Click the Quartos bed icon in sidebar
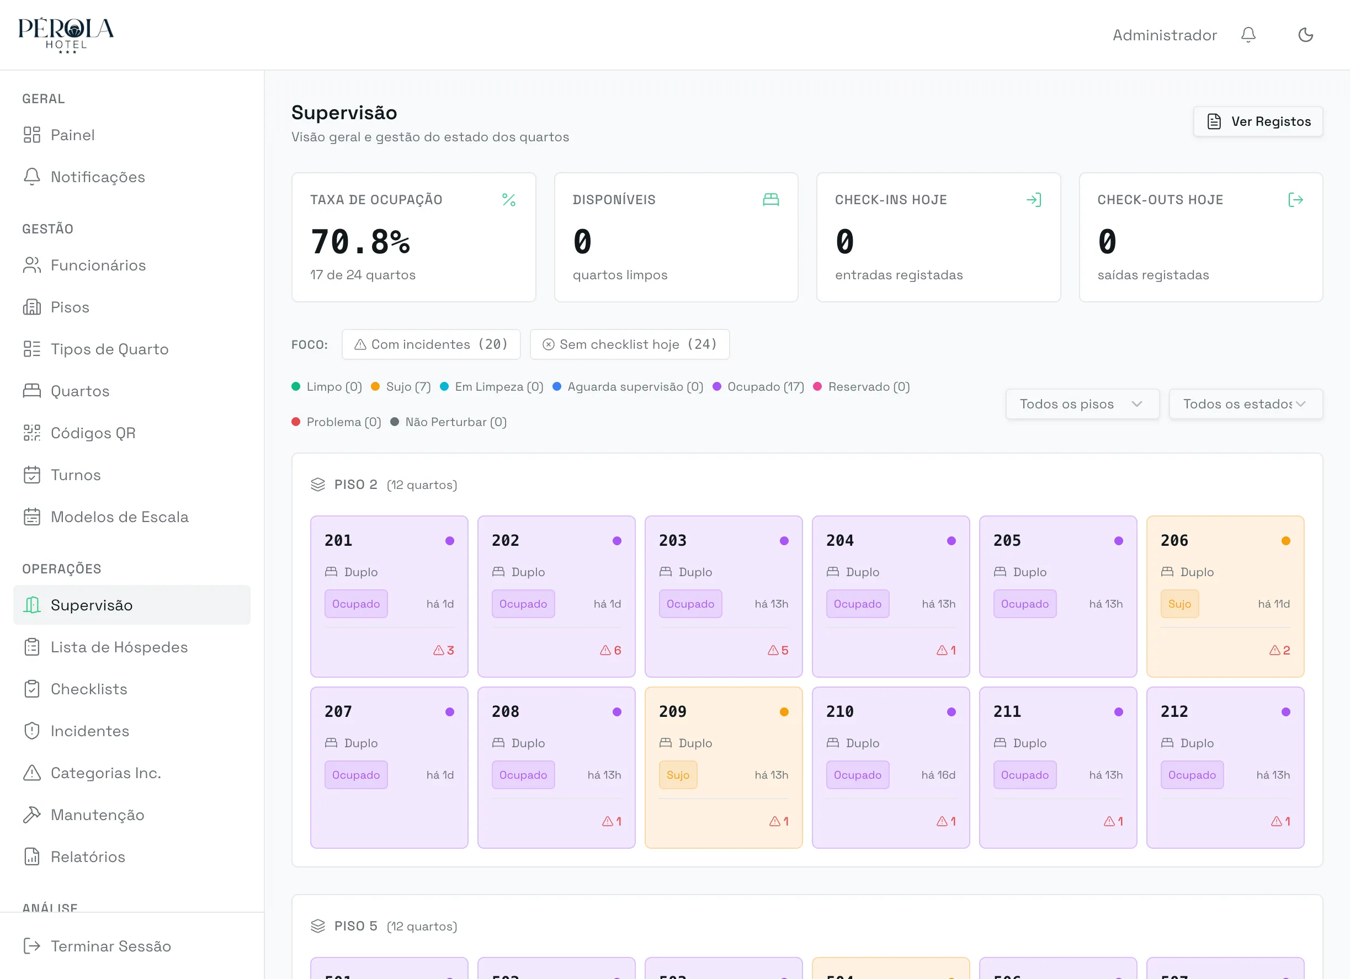Viewport: 1350px width, 979px height. click(31, 391)
